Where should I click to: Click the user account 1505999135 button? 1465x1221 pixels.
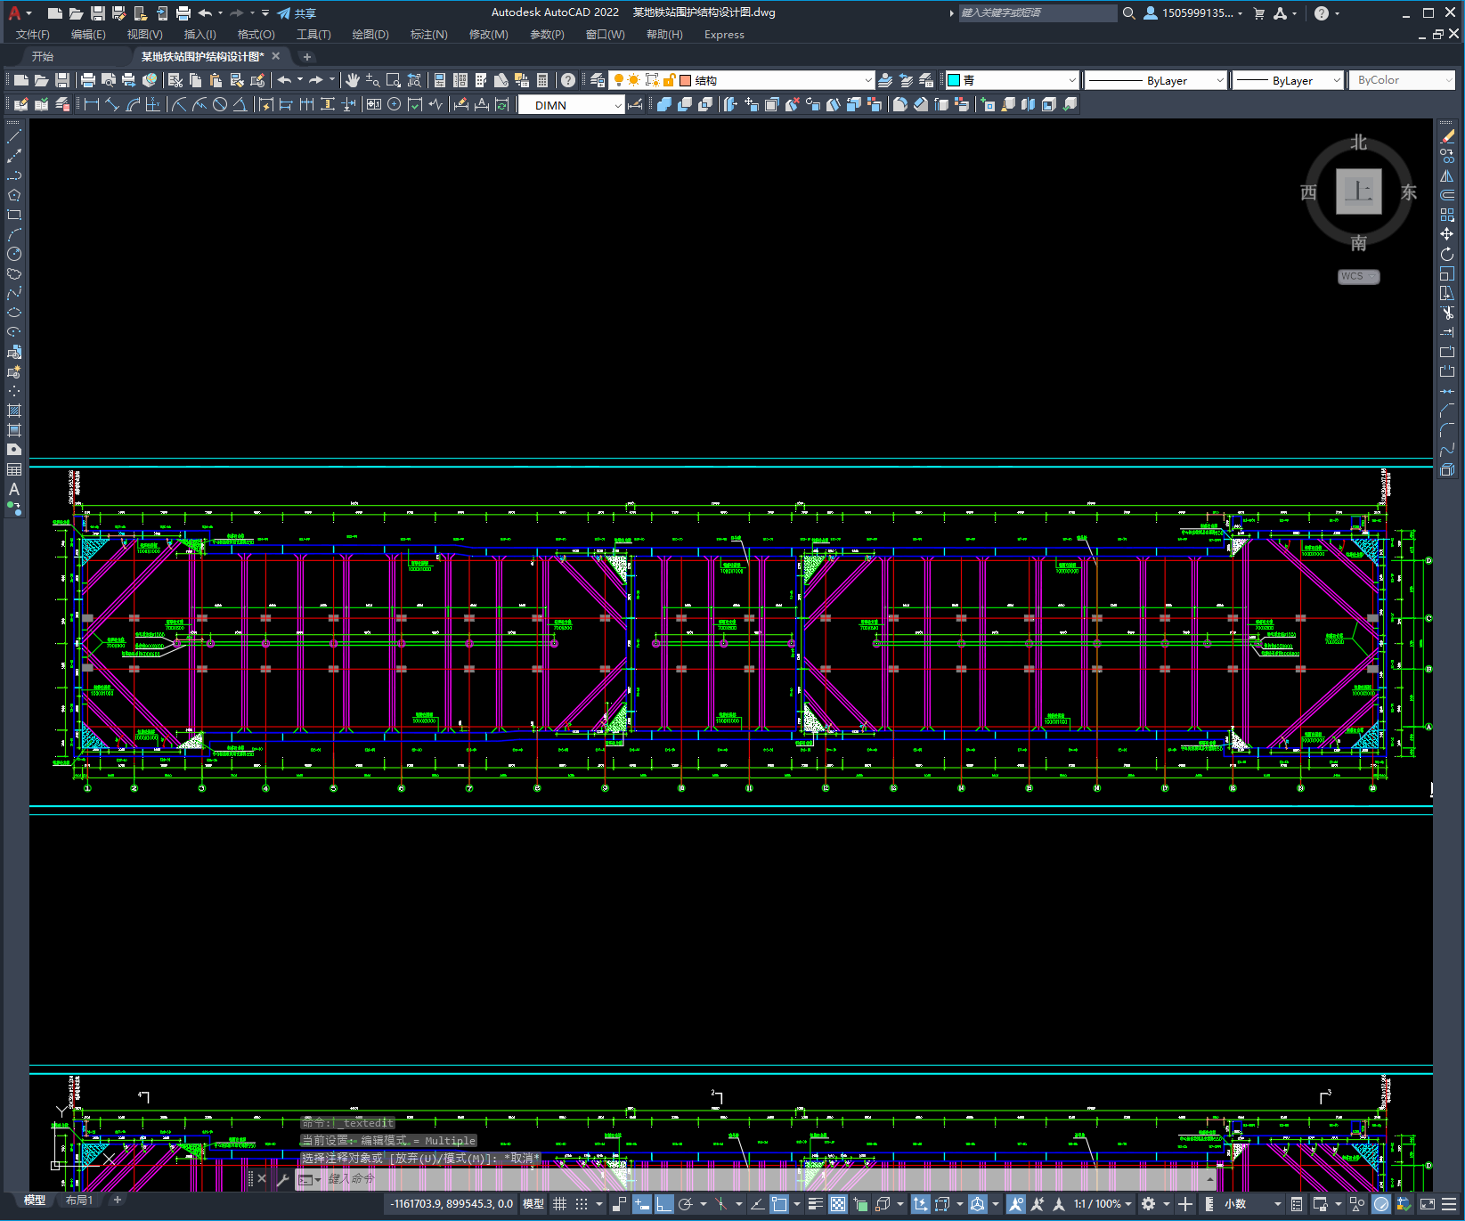1193,13
